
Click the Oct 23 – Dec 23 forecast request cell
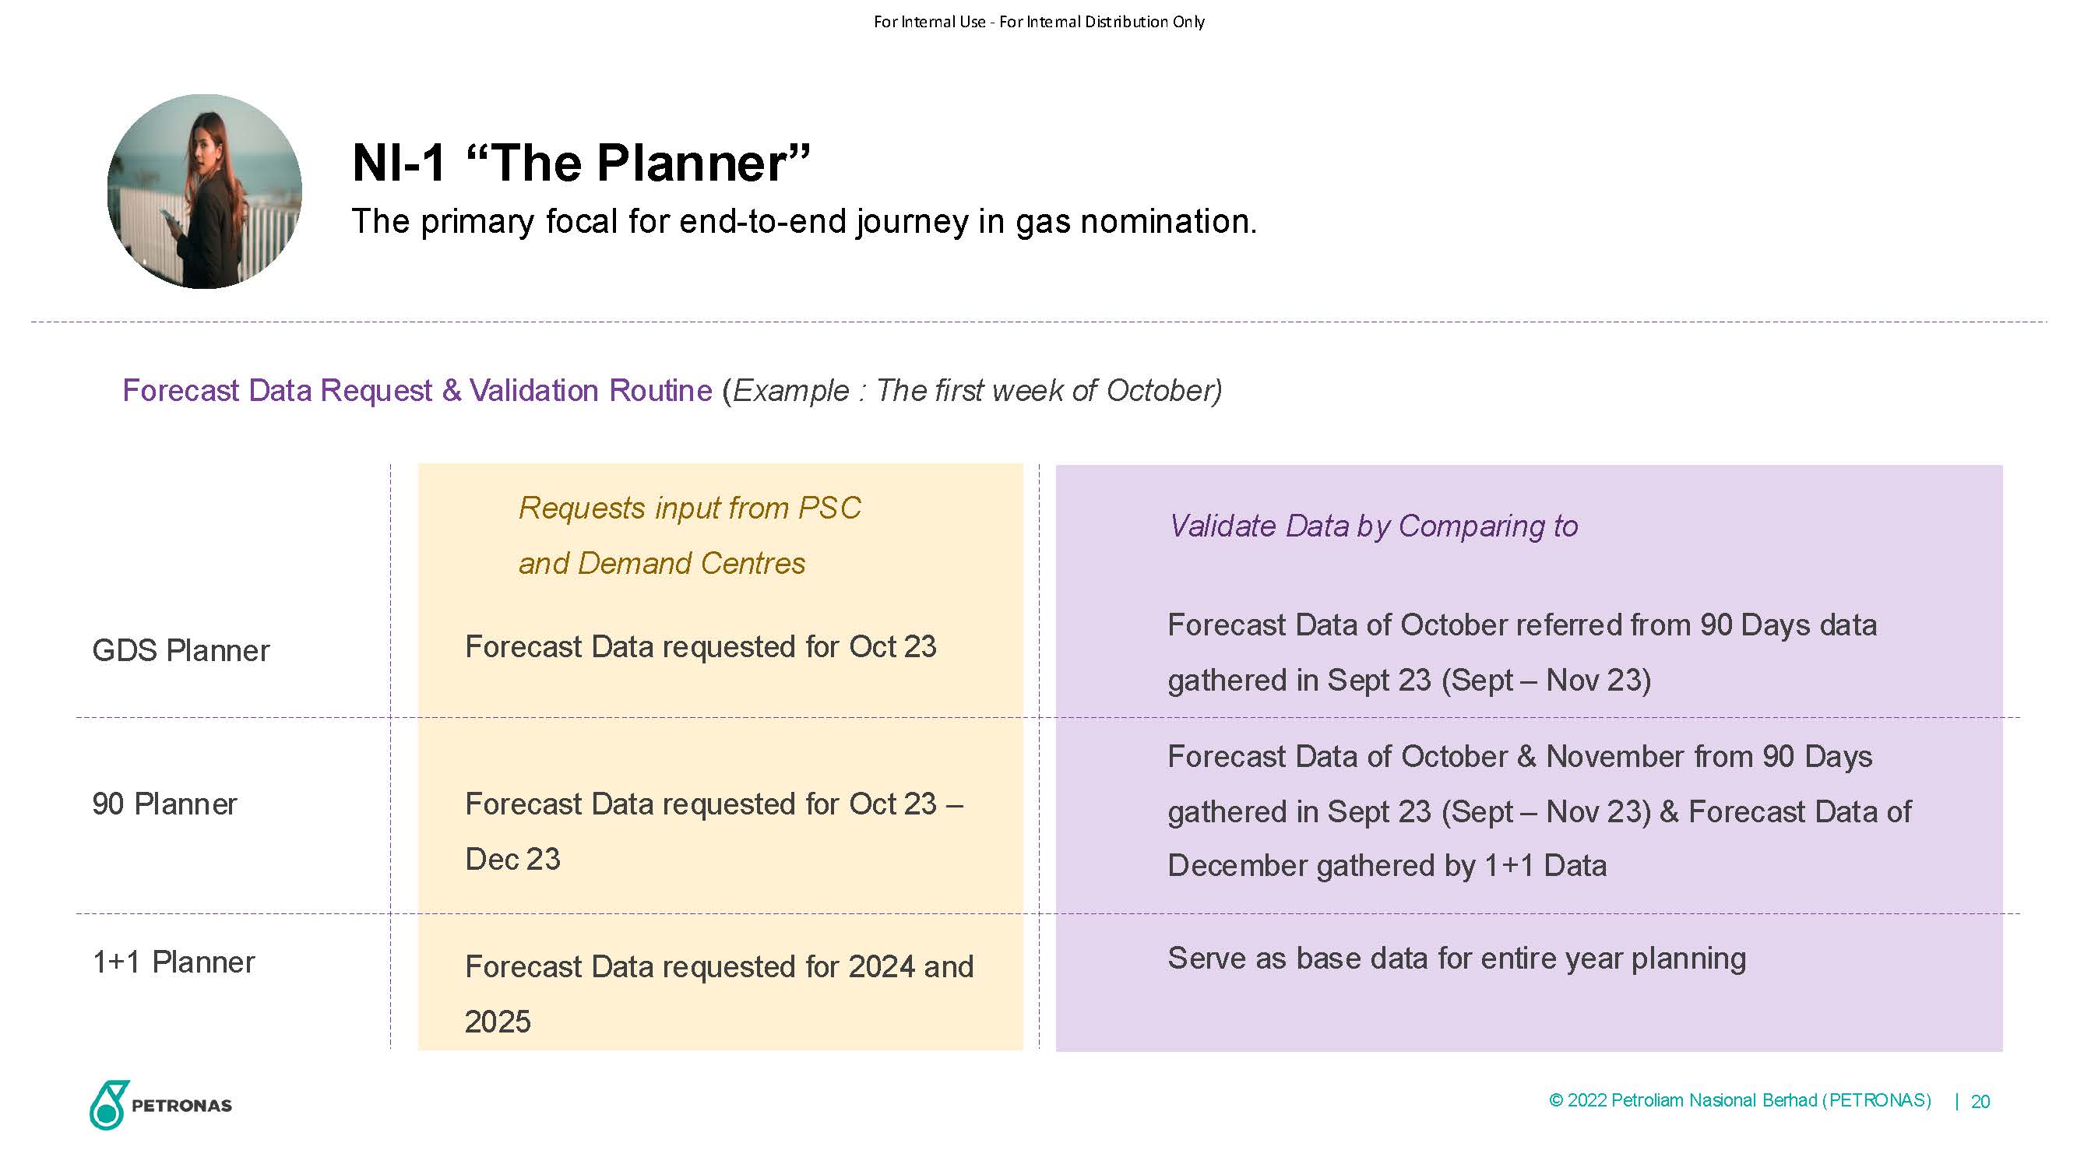(x=714, y=831)
